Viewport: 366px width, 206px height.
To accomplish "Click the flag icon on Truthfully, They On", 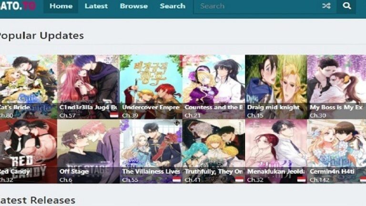I will click(239, 179).
